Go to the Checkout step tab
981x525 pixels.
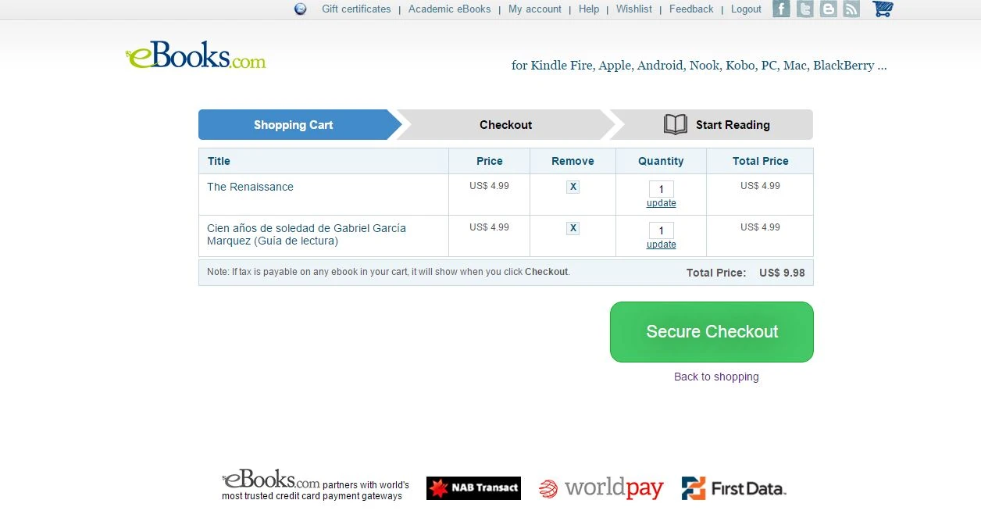tap(505, 125)
